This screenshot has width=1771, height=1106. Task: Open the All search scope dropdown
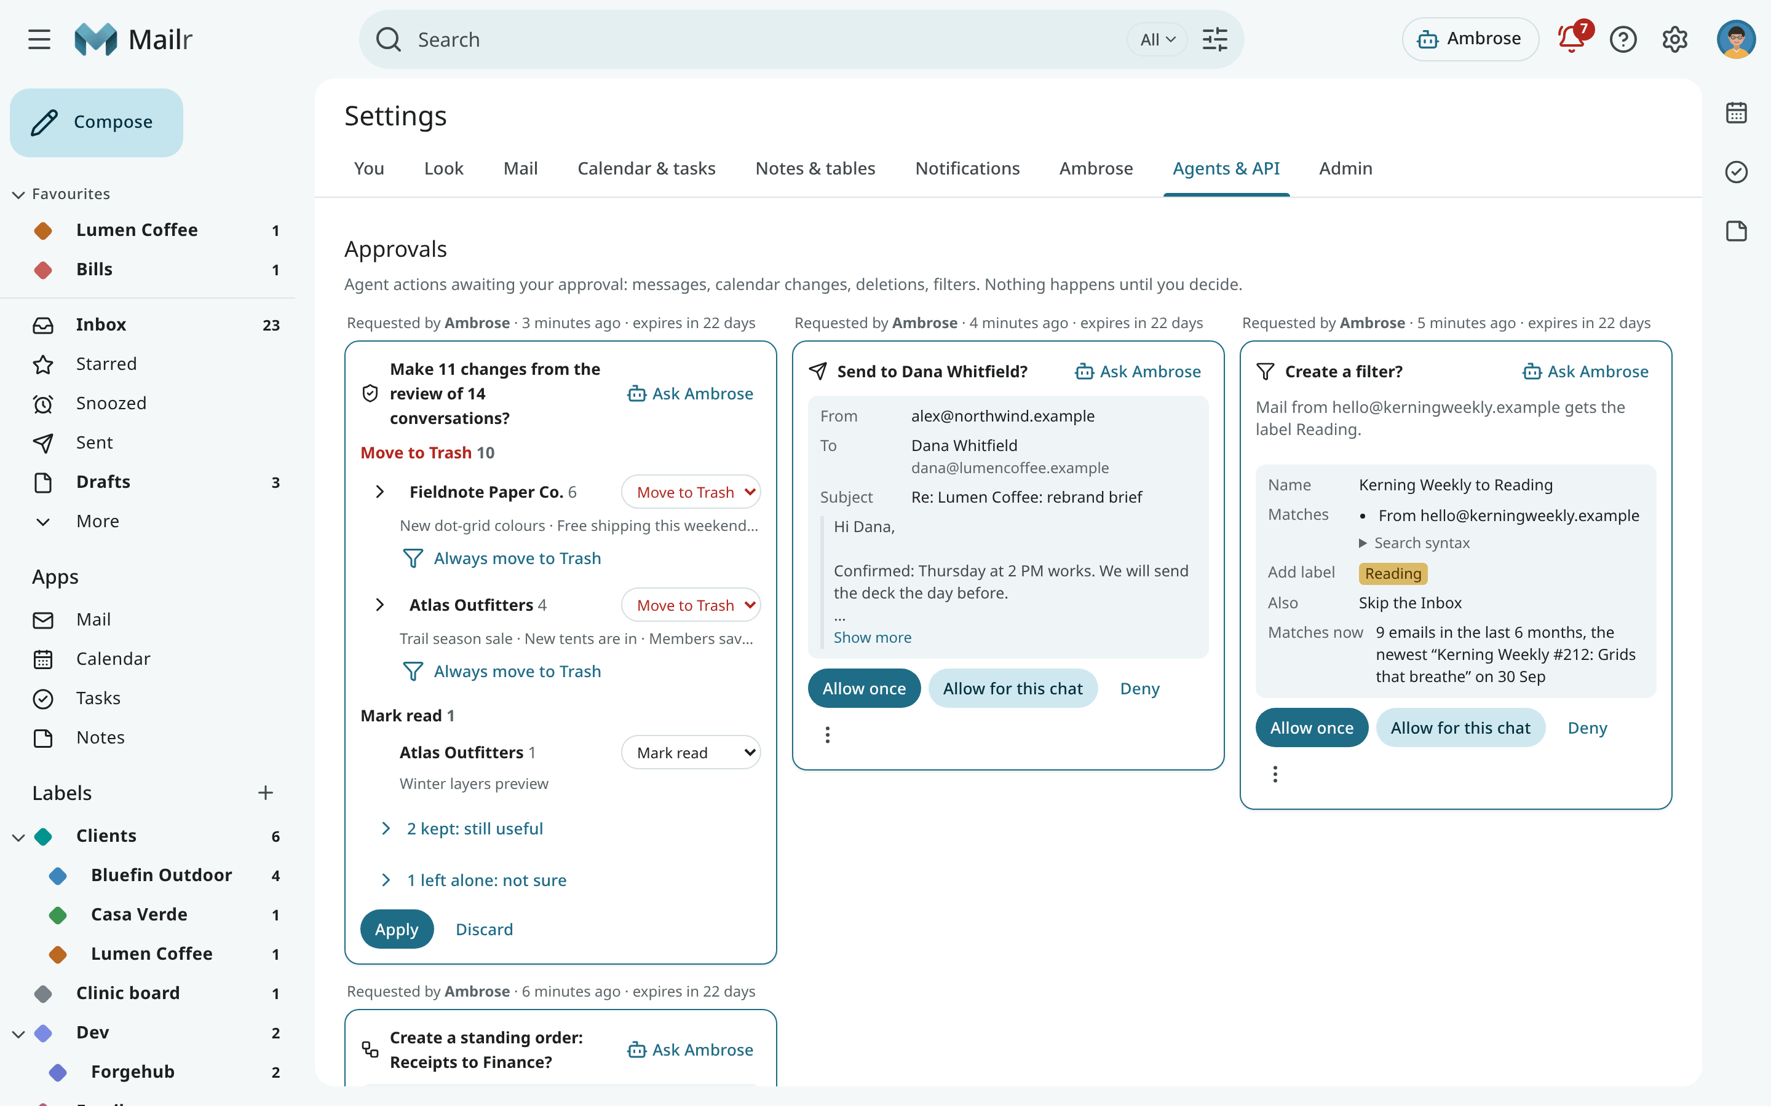click(1157, 39)
